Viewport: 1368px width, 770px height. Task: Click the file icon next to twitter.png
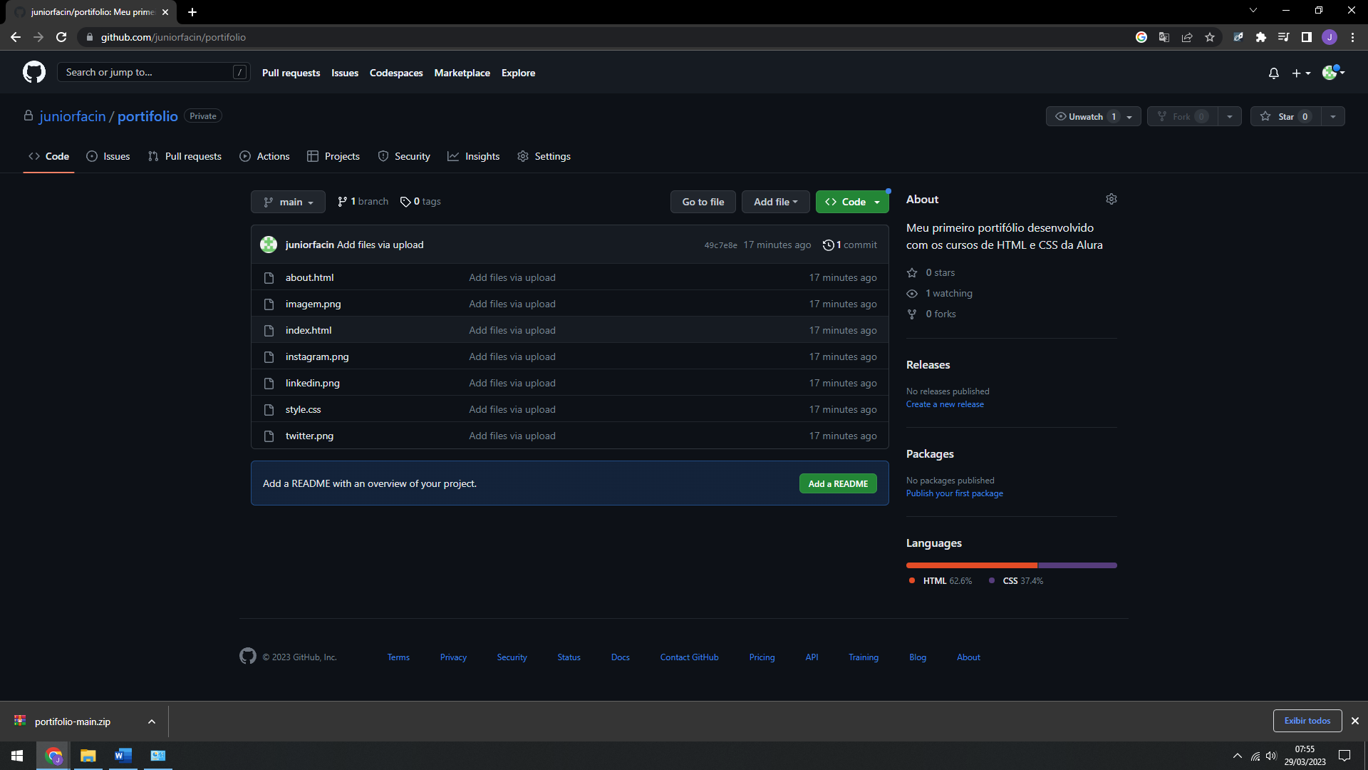pyautogui.click(x=269, y=436)
